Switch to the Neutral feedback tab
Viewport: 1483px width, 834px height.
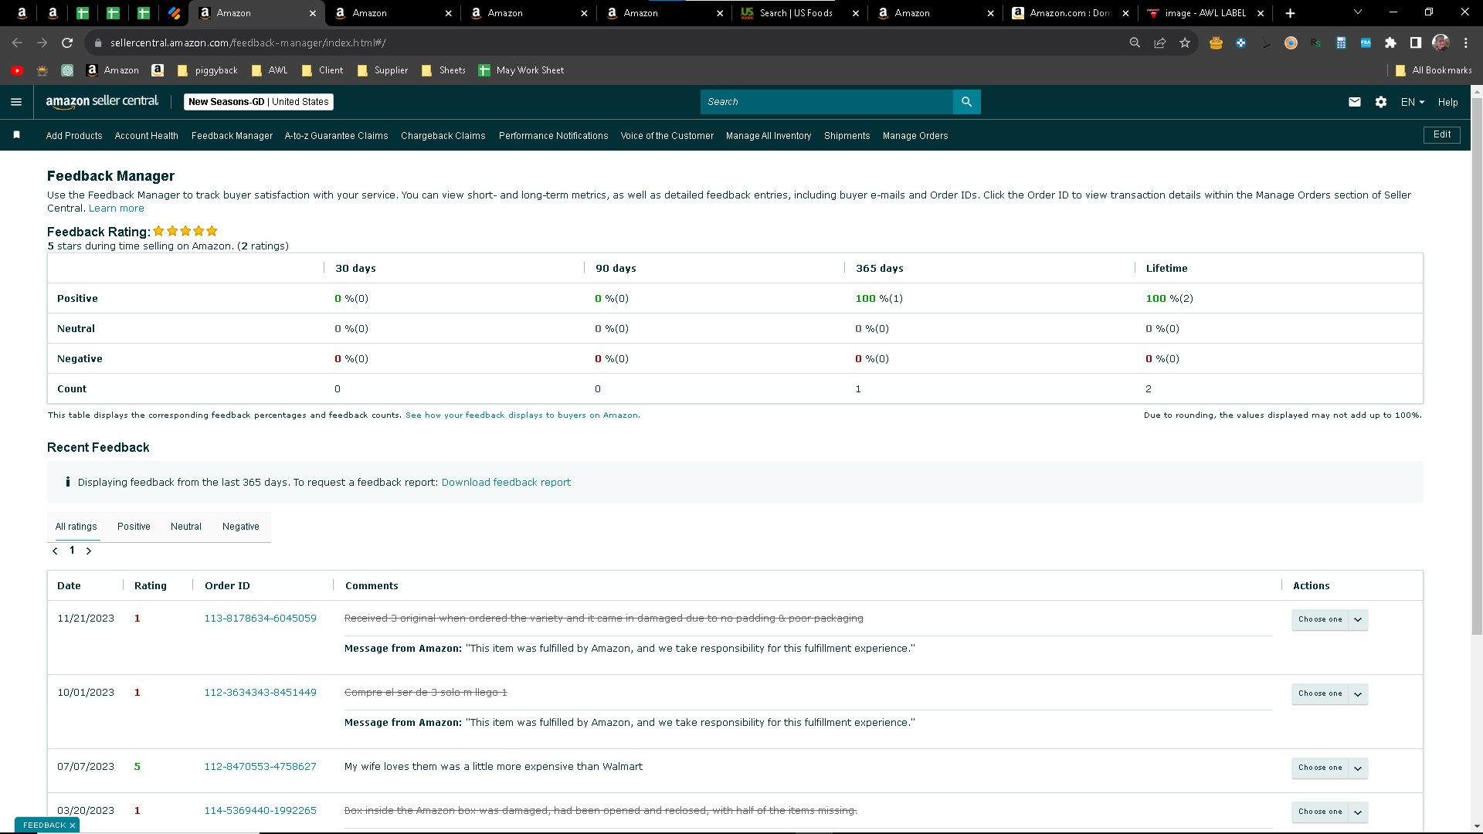186,527
